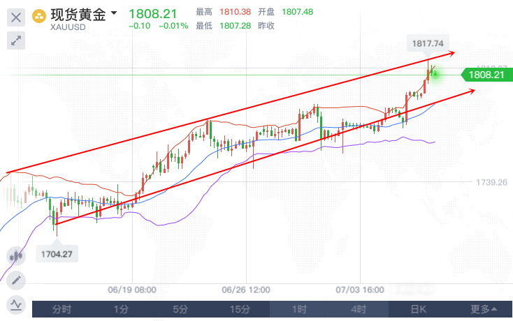The height and width of the screenshot is (321, 513).
Task: Click the fullscreen expand arrows icon
Action: (x=16, y=41)
